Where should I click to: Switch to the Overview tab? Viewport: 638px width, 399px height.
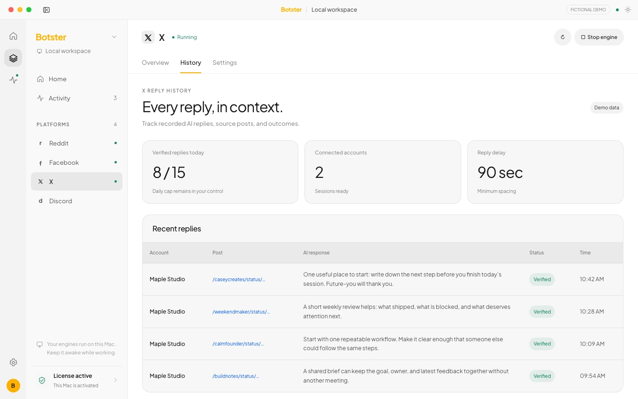click(155, 62)
